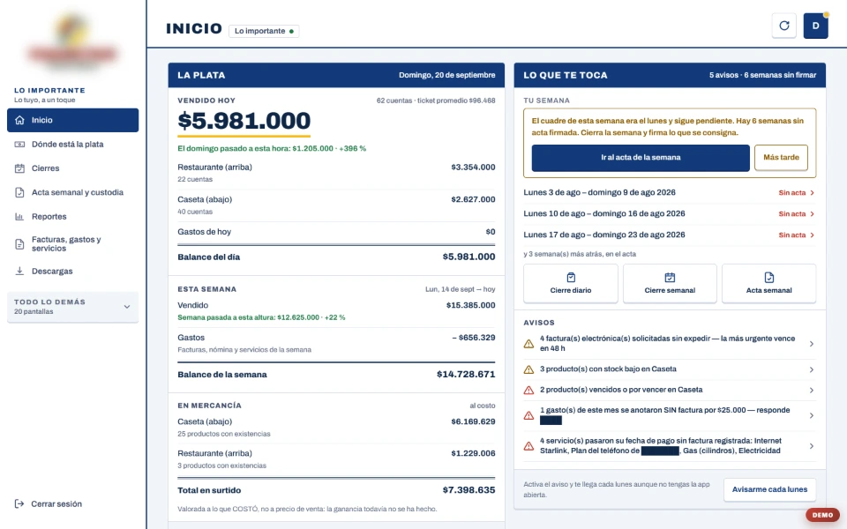847x529 pixels.
Task: Click the calendar icon beside Cierres
Action: coord(19,168)
